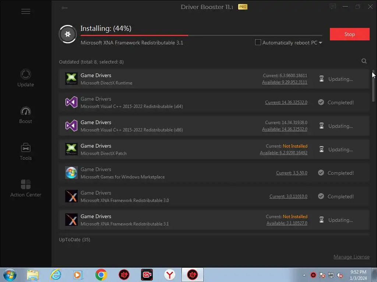Screen dimensions: 377x282
Task: Click the network tray icon
Action: tap(331, 275)
